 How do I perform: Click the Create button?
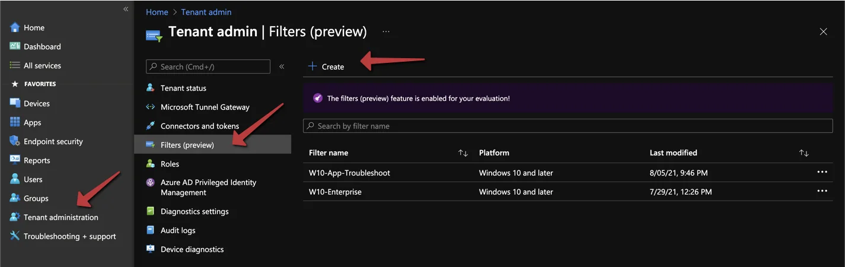pos(326,66)
